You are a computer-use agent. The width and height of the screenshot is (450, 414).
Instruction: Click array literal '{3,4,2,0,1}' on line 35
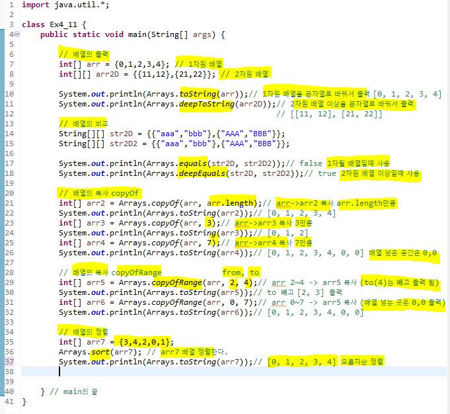(x=146, y=342)
